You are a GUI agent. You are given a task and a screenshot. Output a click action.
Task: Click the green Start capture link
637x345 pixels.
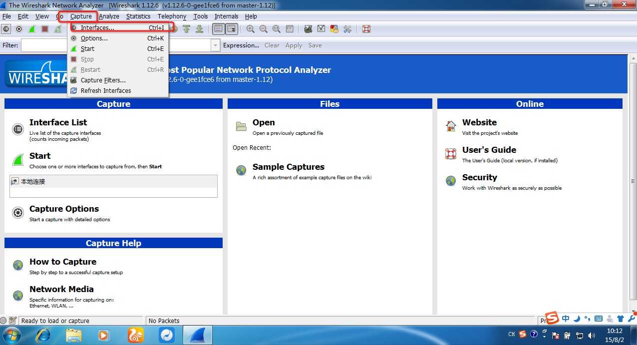click(40, 156)
